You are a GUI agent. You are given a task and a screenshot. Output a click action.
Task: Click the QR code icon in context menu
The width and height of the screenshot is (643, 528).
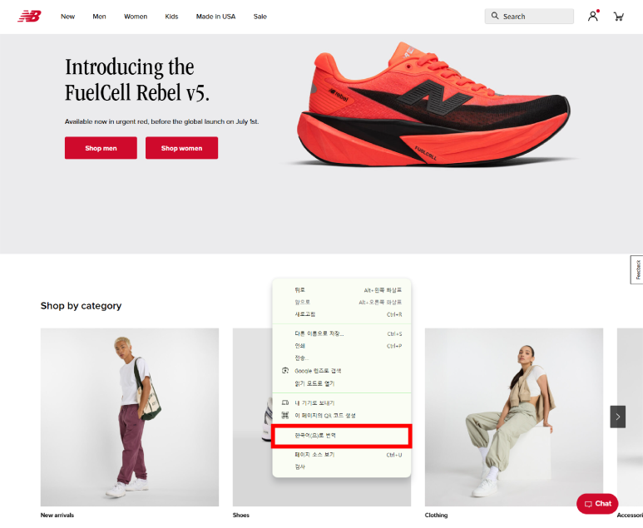pyautogui.click(x=285, y=415)
